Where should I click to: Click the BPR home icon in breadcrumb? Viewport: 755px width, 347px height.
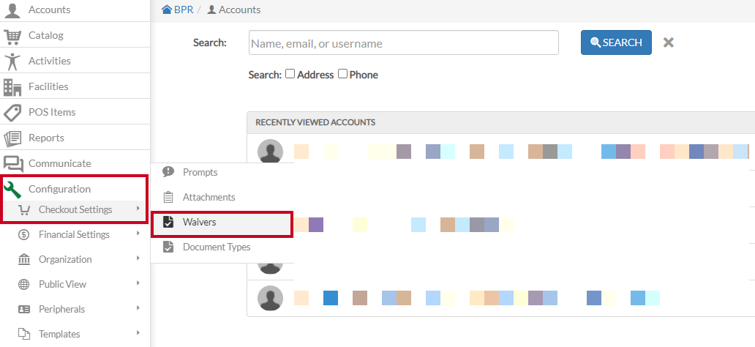click(x=167, y=10)
